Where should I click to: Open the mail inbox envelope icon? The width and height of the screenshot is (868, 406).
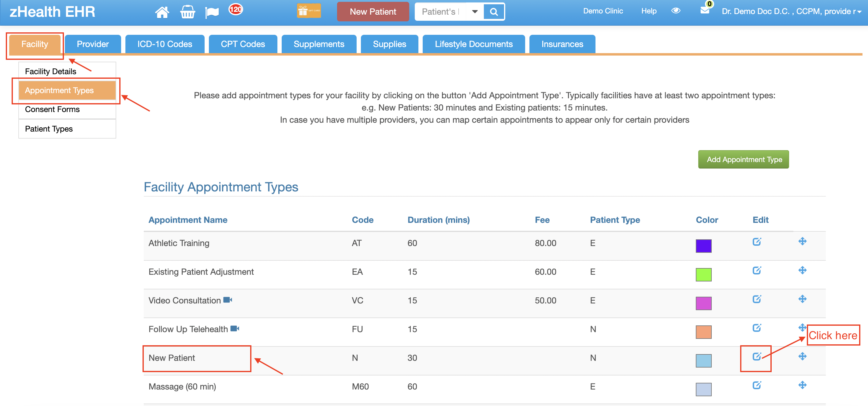point(705,10)
